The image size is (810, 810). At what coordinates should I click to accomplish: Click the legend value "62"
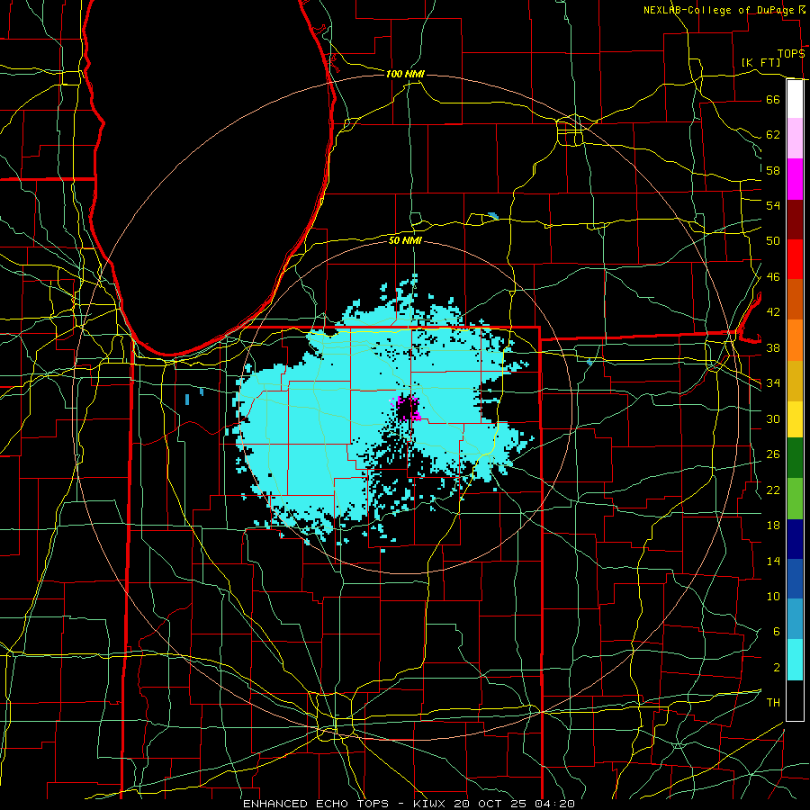point(773,135)
